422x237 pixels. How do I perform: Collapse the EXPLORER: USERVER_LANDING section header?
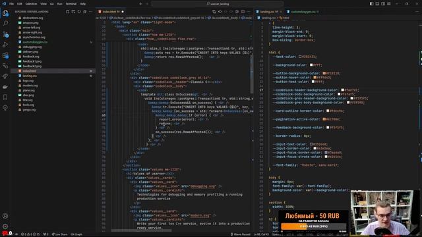32,12
